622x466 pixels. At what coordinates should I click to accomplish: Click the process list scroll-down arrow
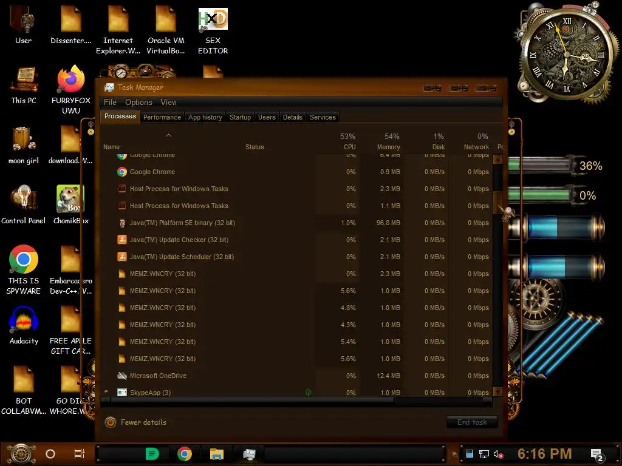click(497, 391)
